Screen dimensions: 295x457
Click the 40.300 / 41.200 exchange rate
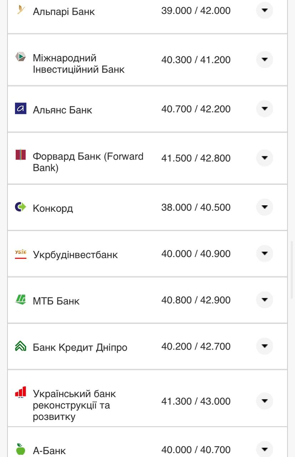(196, 60)
